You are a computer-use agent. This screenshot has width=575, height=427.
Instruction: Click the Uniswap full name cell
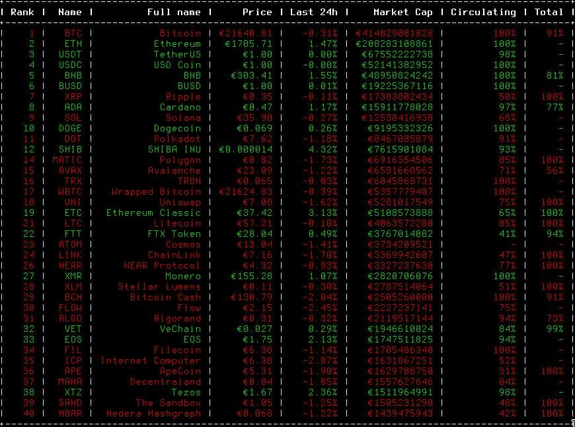(x=180, y=203)
